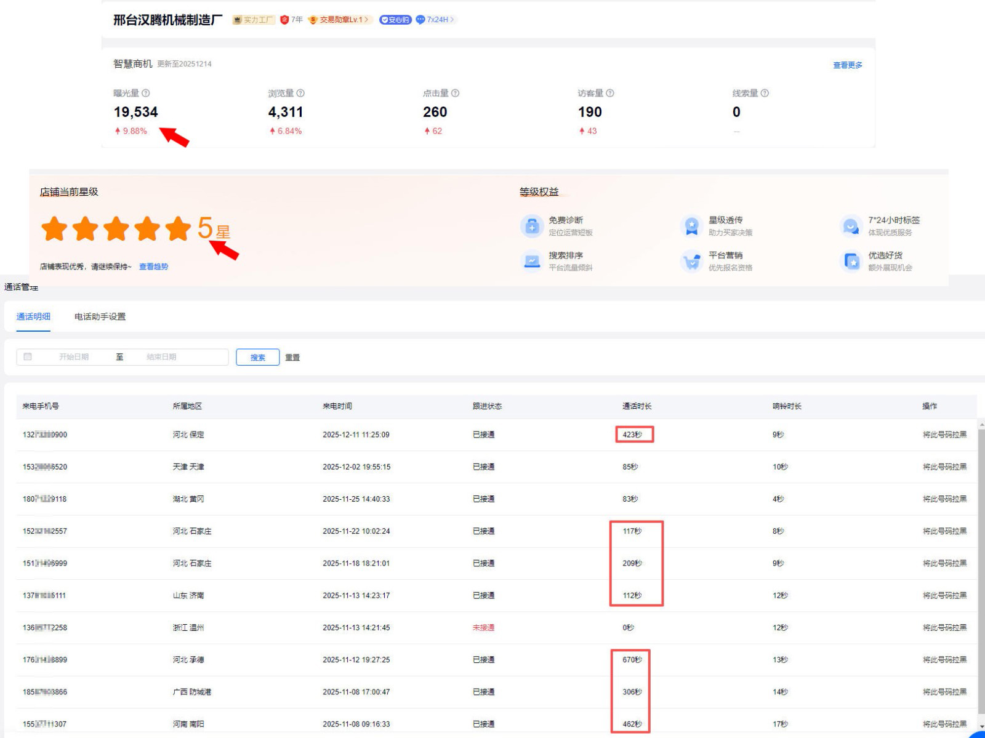Open the 查看更多 link in 智慧商机
The image size is (985, 738).
847,65
